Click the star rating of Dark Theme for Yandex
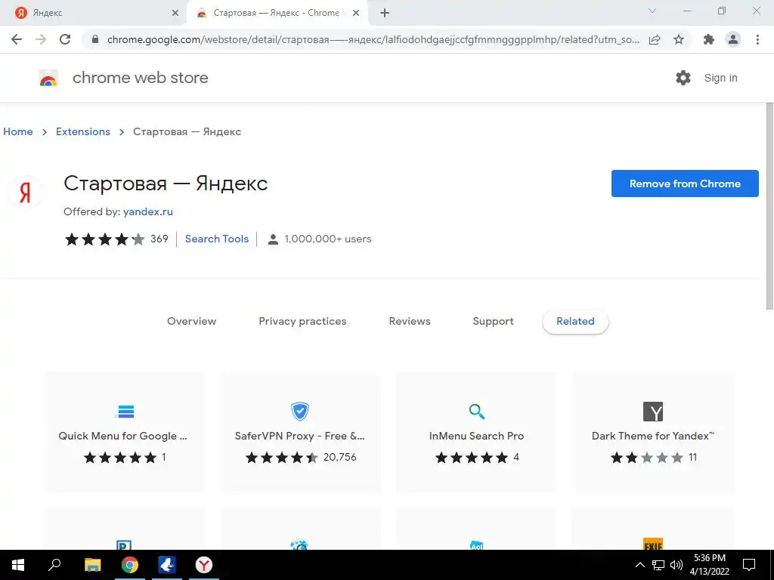Image resolution: width=774 pixels, height=580 pixels. (x=647, y=457)
